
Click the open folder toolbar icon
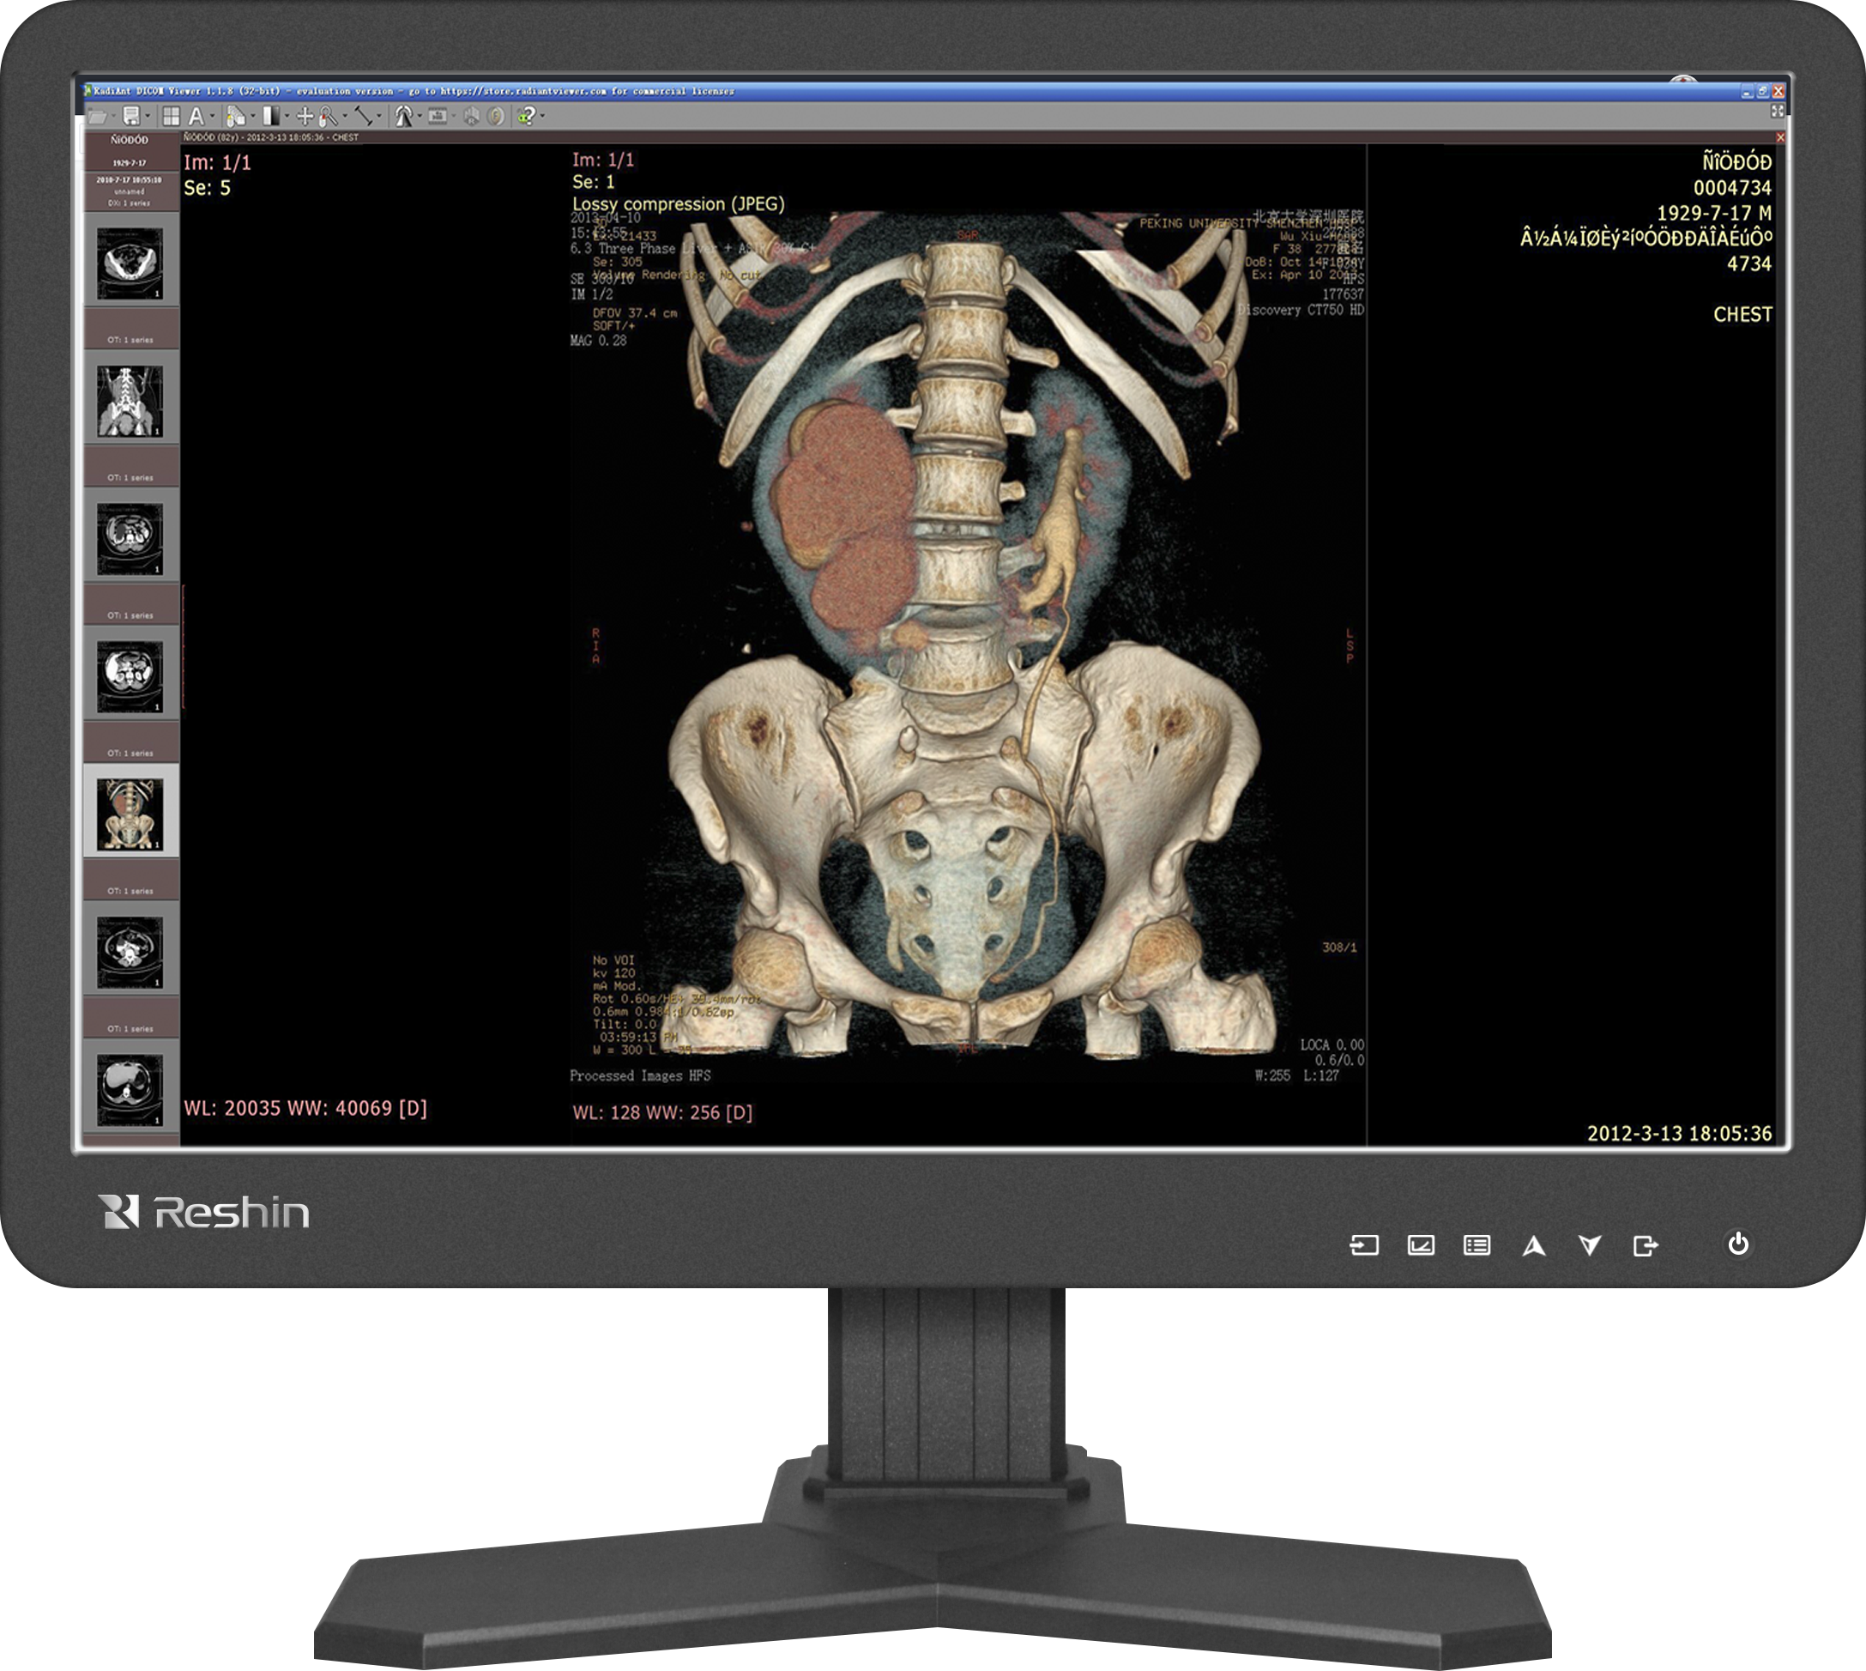97,117
